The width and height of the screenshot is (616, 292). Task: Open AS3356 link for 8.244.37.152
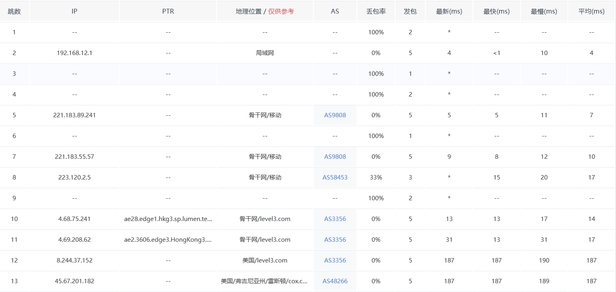pos(335,260)
